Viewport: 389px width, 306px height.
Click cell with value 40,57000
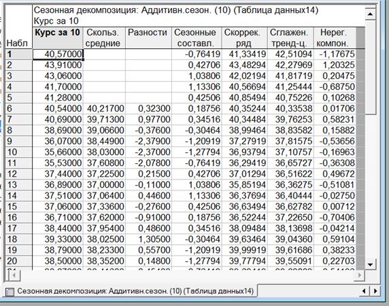click(58, 54)
